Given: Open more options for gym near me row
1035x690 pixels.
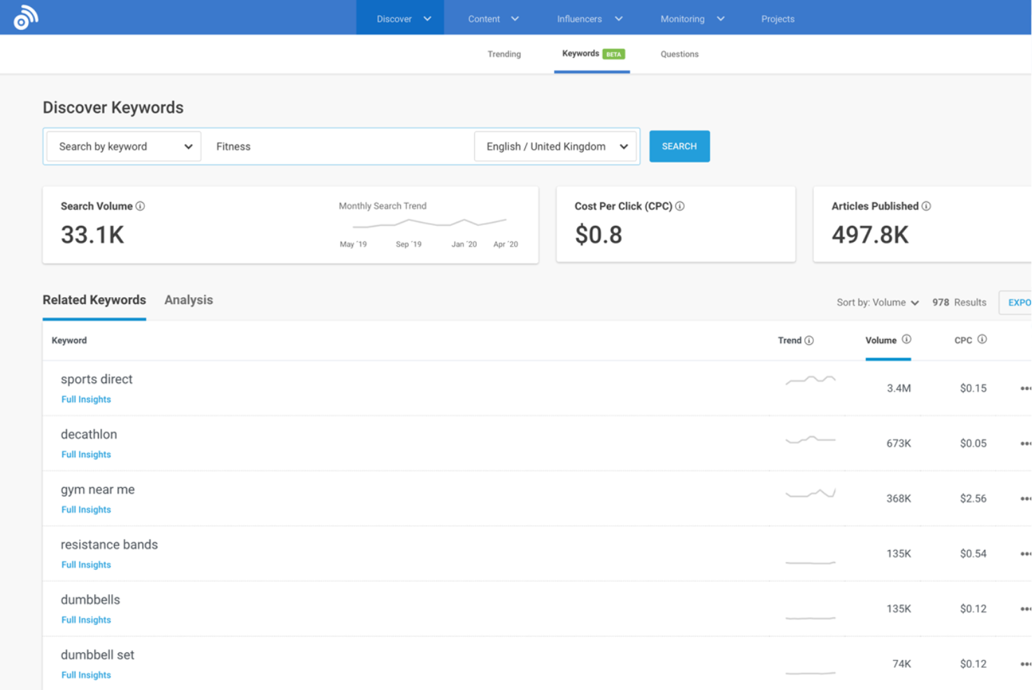Looking at the screenshot, I should [1026, 498].
